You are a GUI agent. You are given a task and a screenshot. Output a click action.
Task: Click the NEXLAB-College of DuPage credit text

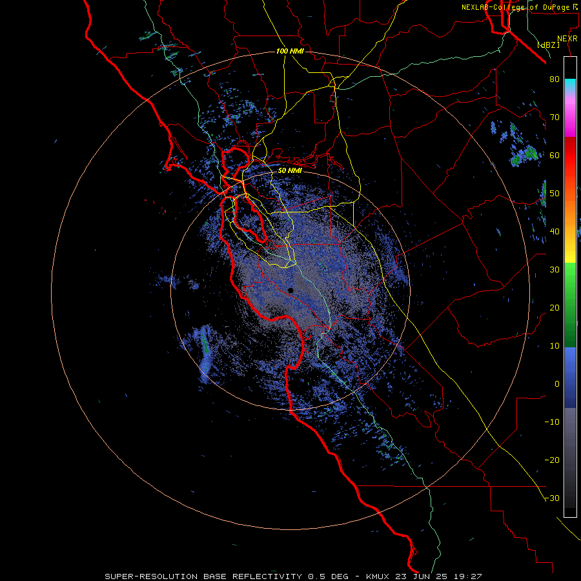(x=519, y=7)
